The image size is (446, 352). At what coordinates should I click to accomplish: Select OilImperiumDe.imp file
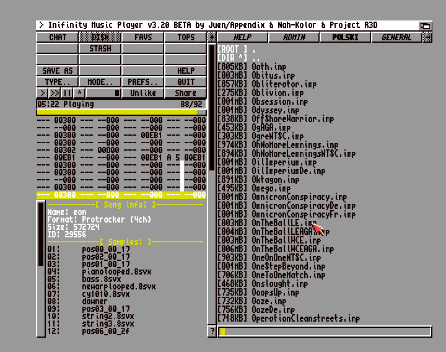(x=271, y=171)
